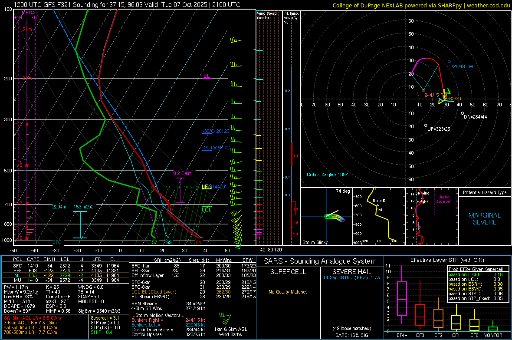Click the 'Classic Supercell' label in SR wind inset
Image resolution: width=512 pixels, height=340 pixels.
pos(443,199)
